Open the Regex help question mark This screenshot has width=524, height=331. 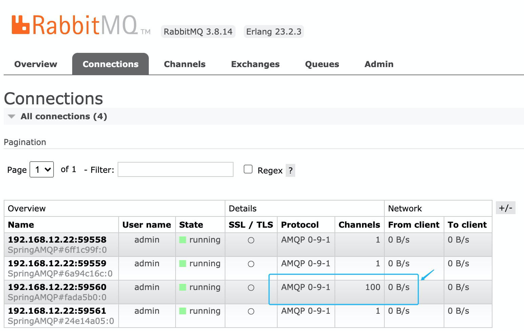pyautogui.click(x=290, y=170)
